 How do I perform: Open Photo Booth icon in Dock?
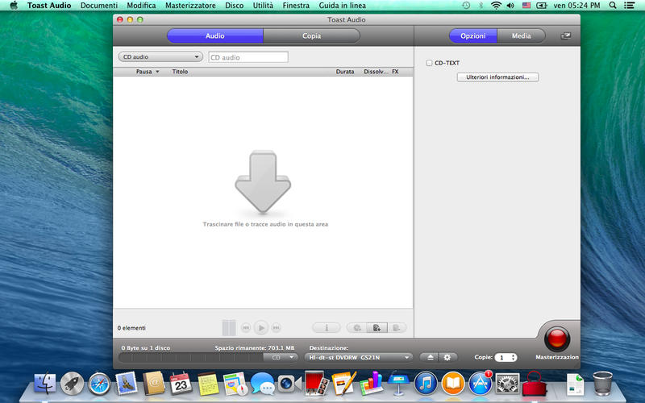click(x=316, y=384)
